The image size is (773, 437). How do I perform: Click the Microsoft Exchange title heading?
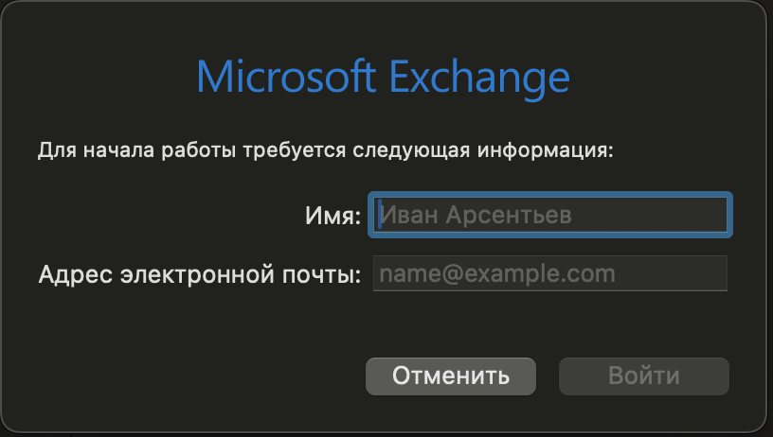384,77
